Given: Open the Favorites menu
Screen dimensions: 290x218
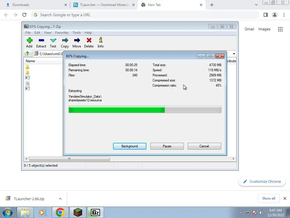Looking at the screenshot, I should 62,33.
